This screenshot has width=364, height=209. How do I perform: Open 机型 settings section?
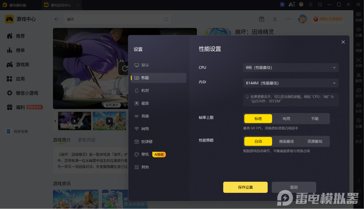pos(159,90)
